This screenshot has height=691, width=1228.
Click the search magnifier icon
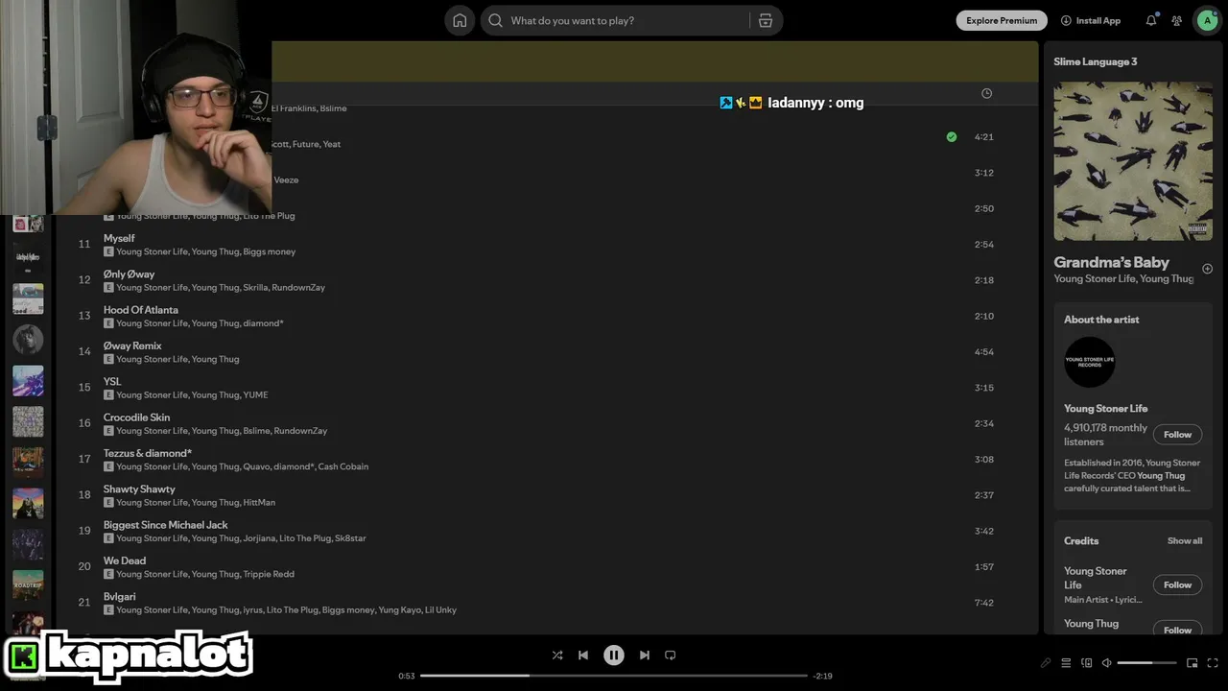tap(495, 20)
